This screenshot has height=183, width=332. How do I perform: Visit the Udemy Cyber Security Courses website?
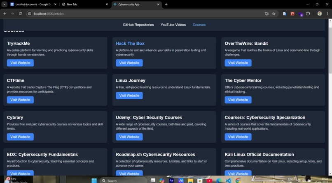click(129, 137)
